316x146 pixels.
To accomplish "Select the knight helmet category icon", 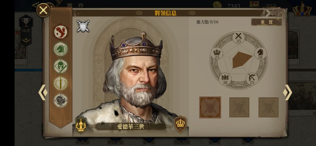I will point(61,100).
